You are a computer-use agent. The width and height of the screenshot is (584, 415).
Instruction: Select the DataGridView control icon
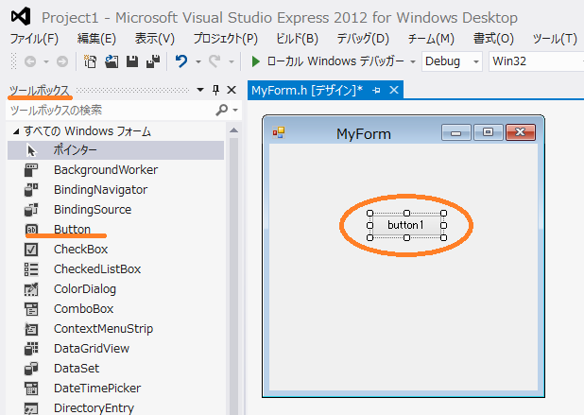31,349
